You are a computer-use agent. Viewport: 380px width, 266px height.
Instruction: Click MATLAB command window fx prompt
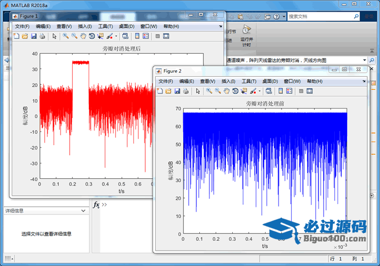click(x=96, y=205)
